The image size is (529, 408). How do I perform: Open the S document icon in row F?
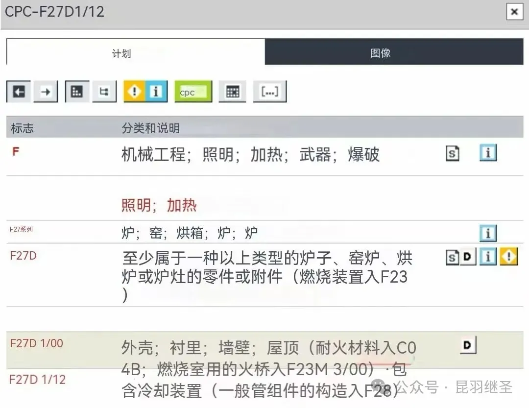tap(453, 154)
